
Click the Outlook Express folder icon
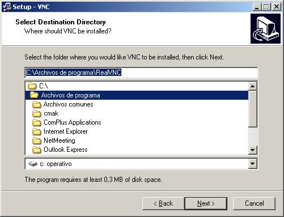coord(37,150)
